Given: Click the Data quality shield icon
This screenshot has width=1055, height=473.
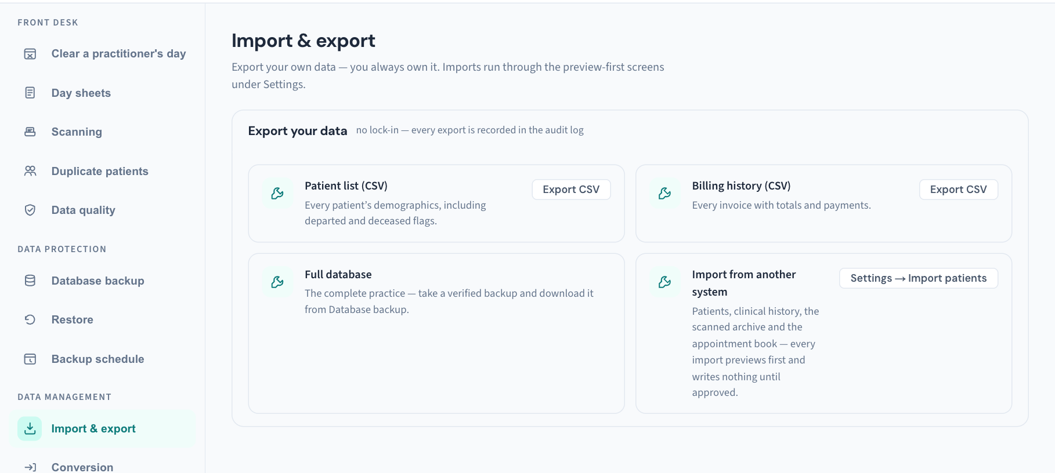Looking at the screenshot, I should (30, 210).
